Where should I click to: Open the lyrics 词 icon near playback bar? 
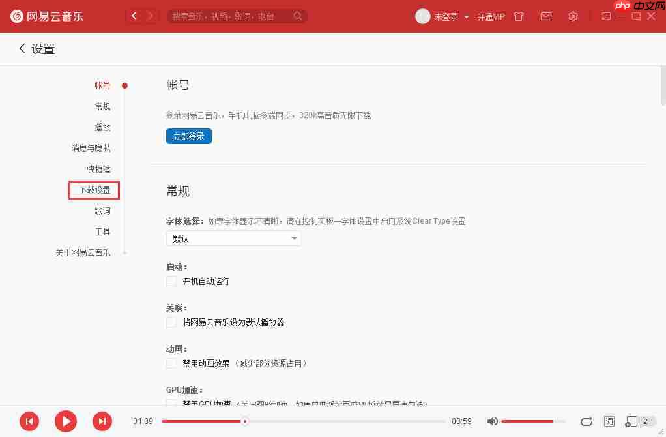point(609,421)
